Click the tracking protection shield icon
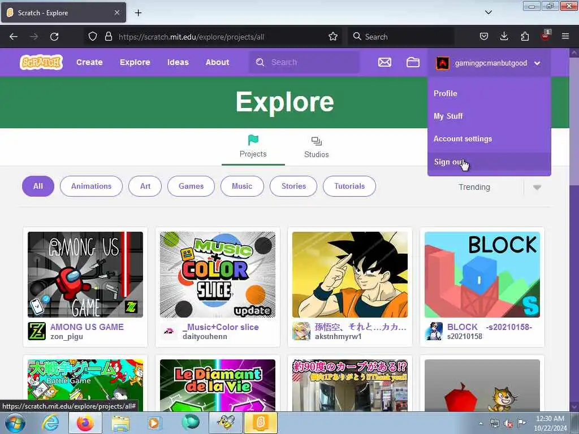Screen dimensions: 579x434 pos(93,37)
